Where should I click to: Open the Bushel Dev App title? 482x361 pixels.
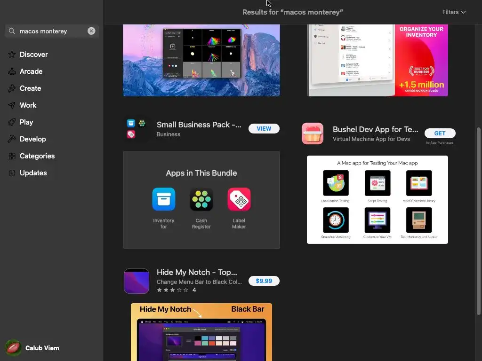tap(375, 129)
